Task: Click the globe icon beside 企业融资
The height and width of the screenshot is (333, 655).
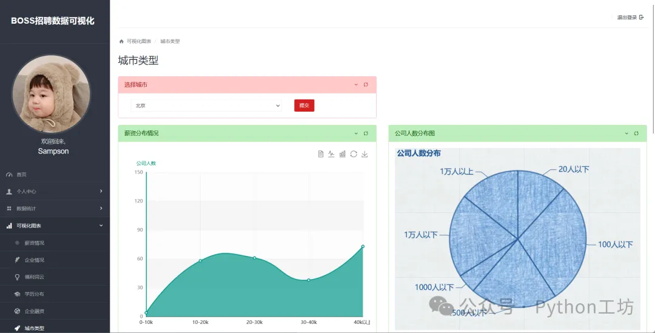Action: 17,311
